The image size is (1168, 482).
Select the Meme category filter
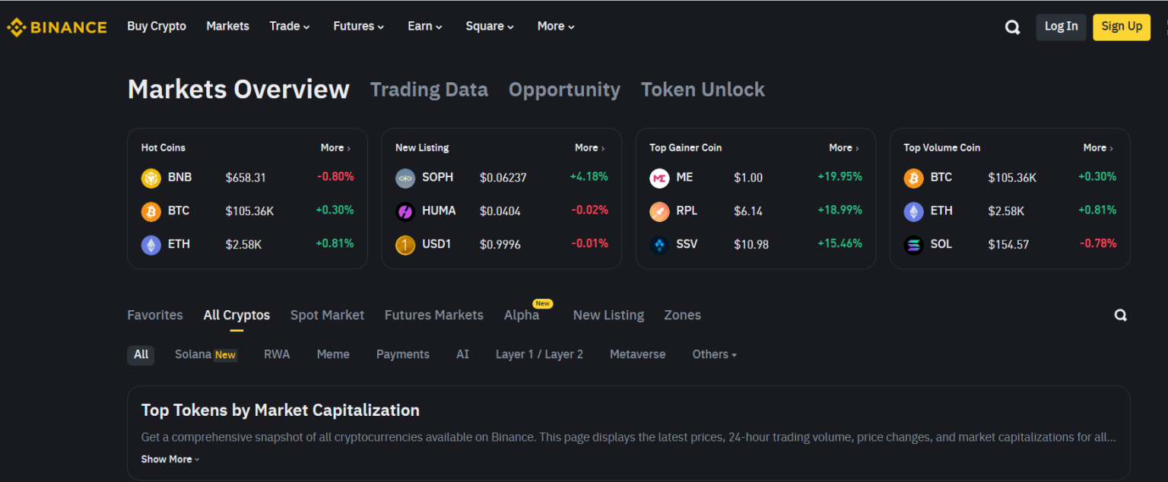tap(333, 354)
